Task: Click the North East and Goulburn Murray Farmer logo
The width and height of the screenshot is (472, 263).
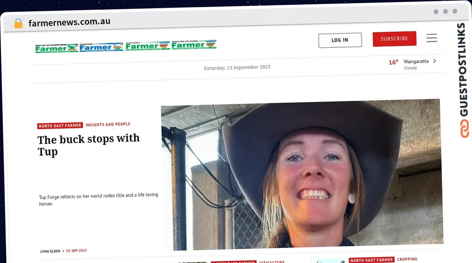Action: click(57, 48)
